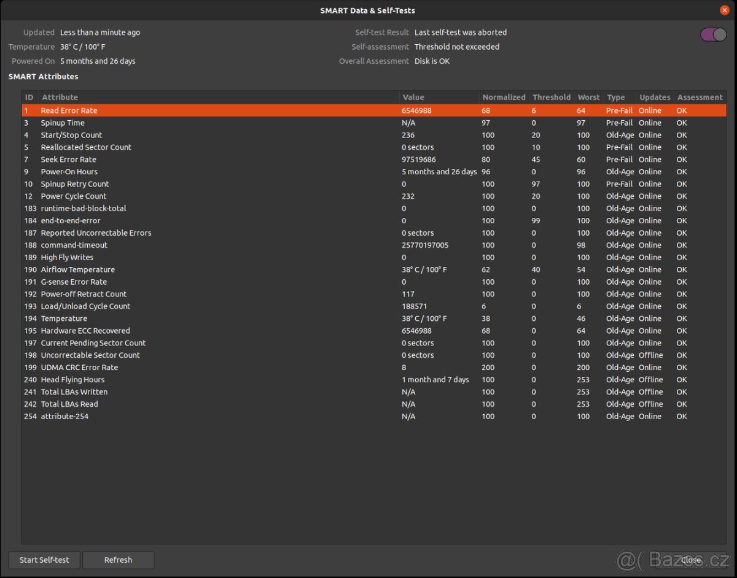The image size is (737, 578).
Task: Select the Airflow Temperature attribute row
Action: click(x=77, y=269)
